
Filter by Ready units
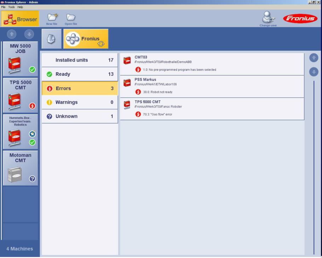pos(80,74)
